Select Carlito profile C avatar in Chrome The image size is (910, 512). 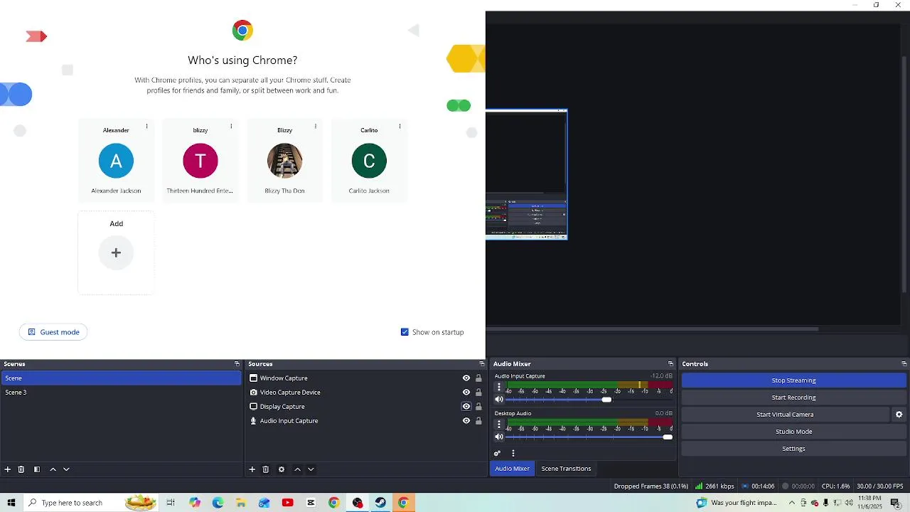pyautogui.click(x=369, y=161)
